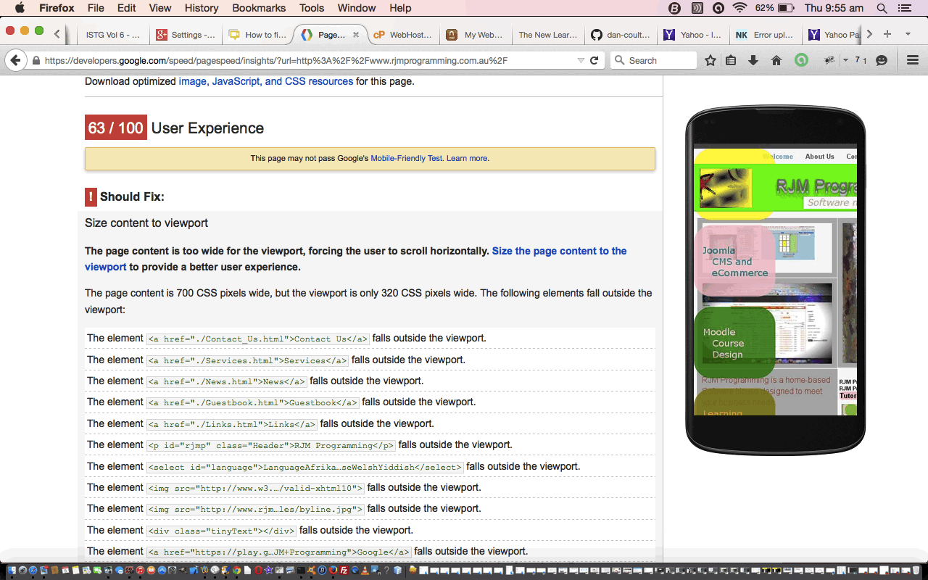Viewport: 928px width, 580px height.
Task: Open a new tab with plus button
Action: coord(887,34)
